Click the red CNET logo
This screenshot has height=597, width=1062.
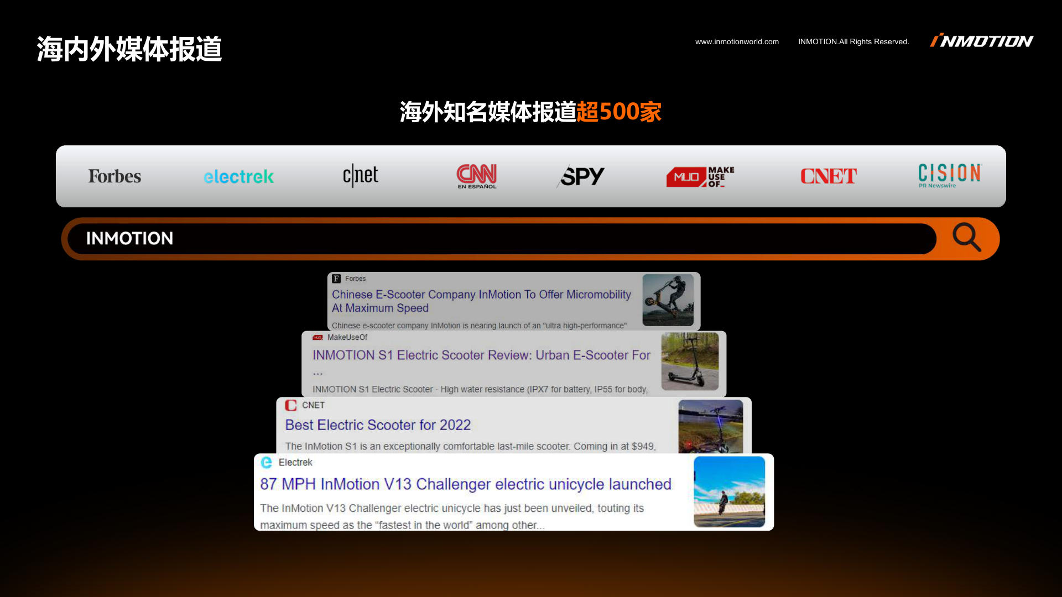click(x=829, y=176)
